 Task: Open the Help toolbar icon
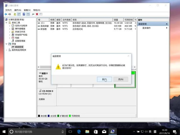pyautogui.click(x=24, y=14)
